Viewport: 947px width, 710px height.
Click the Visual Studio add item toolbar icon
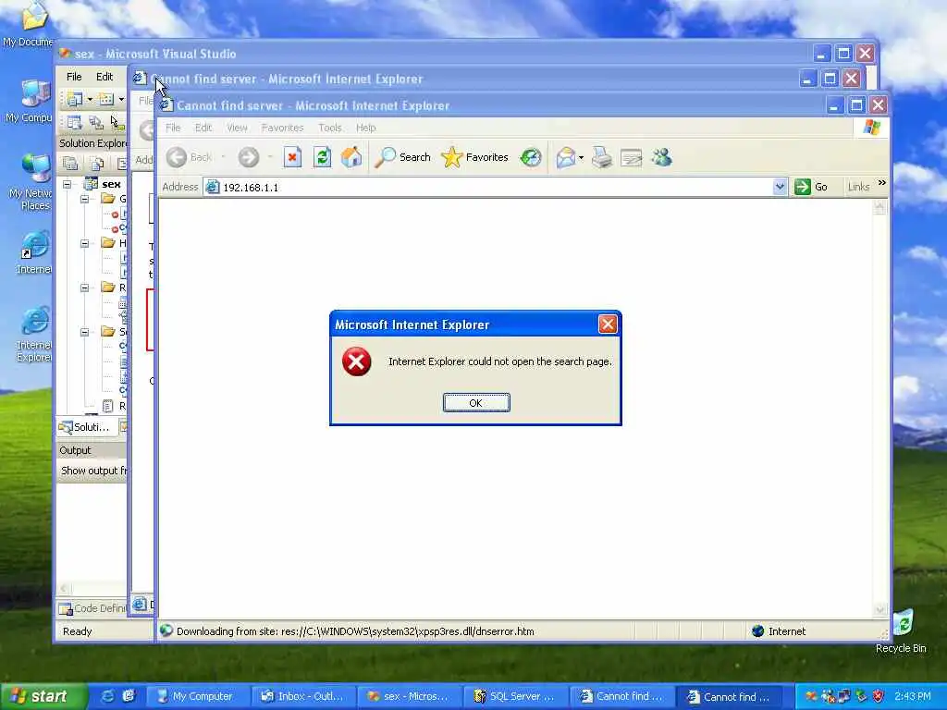(x=106, y=98)
